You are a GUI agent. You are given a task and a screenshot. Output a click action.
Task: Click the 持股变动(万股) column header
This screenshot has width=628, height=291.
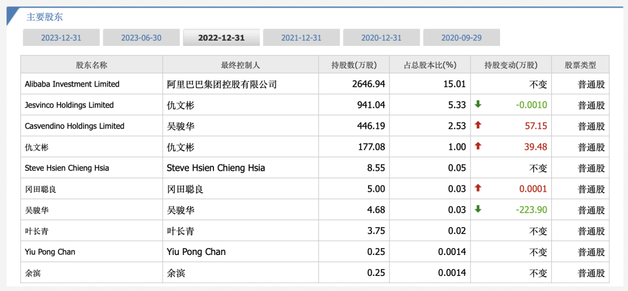511,65
